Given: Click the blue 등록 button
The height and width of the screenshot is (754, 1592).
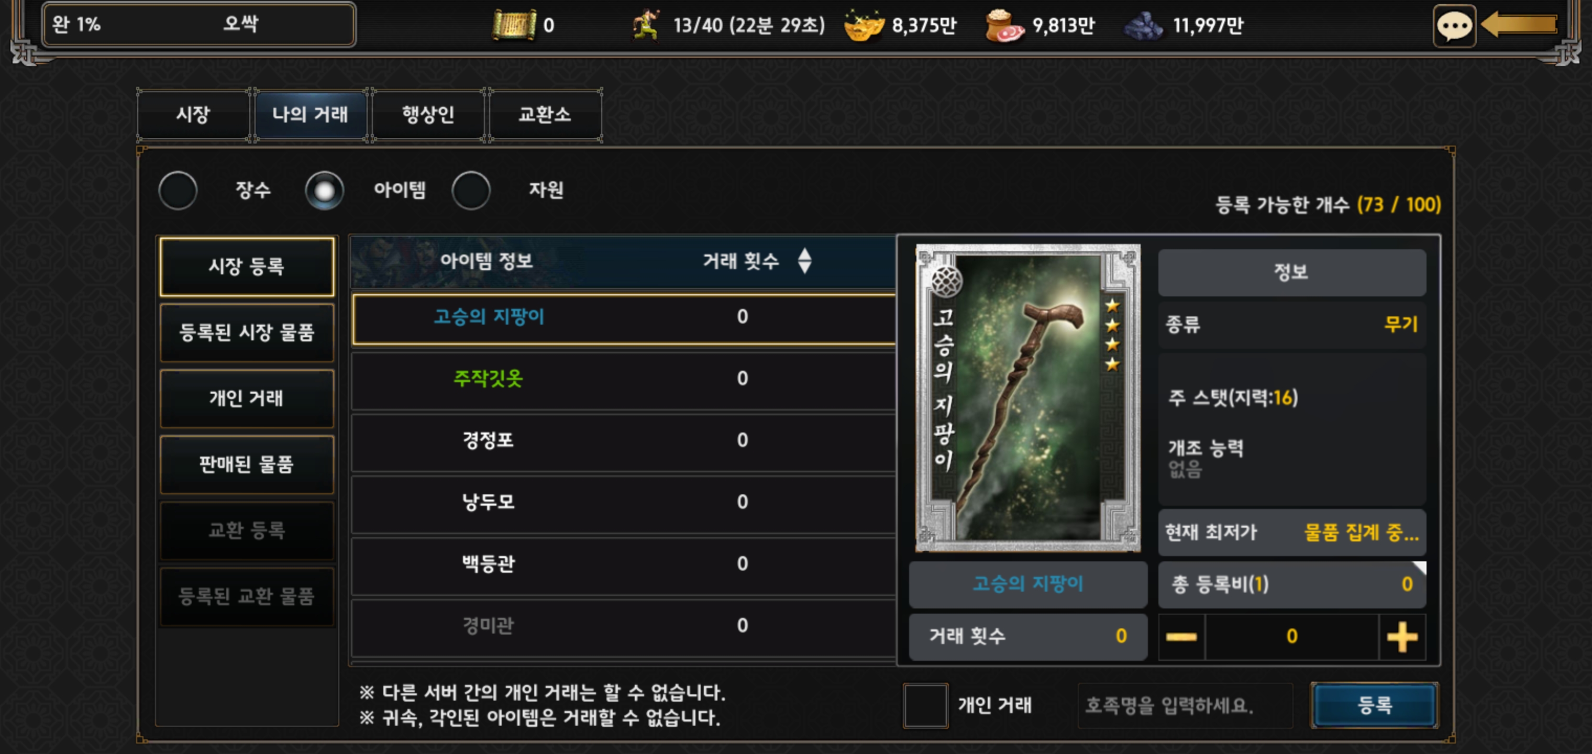Looking at the screenshot, I should coord(1375,705).
